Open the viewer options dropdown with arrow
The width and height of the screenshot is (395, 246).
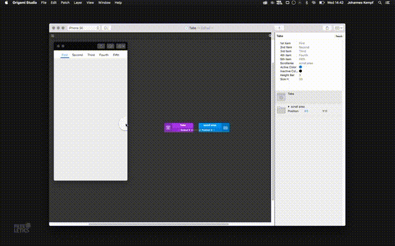pyautogui.click(x=121, y=46)
